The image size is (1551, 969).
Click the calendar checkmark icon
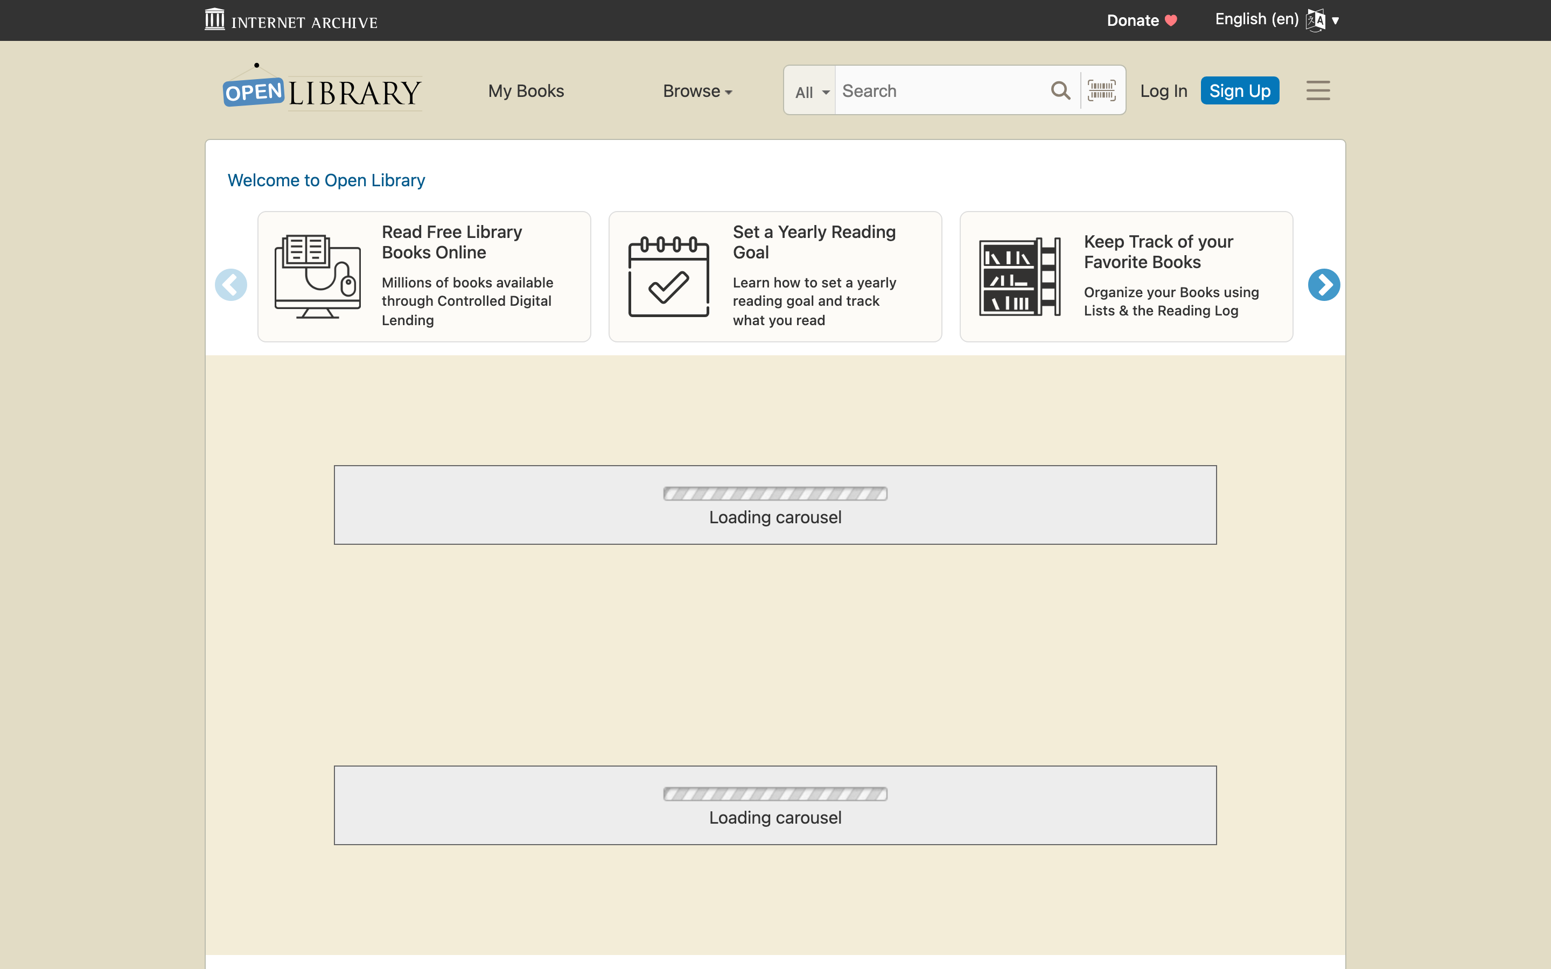click(668, 276)
